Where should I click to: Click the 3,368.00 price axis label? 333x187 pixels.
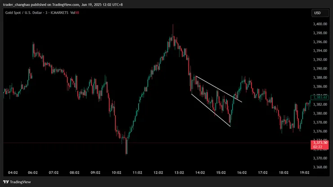click(x=320, y=167)
